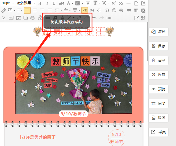Screen dimensions: 176x146
Task: Toggle fullscreen editor mode
Action: coord(143,18)
